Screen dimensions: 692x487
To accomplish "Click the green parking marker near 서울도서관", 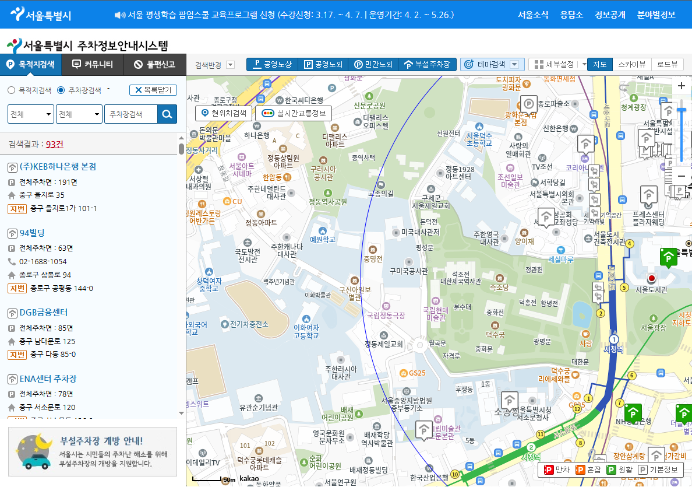I will [669, 257].
